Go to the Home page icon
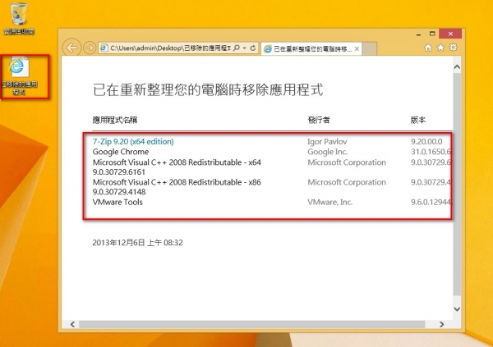The height and width of the screenshot is (347, 493). click(428, 48)
